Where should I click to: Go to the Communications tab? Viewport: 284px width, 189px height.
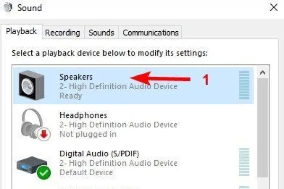(x=151, y=33)
